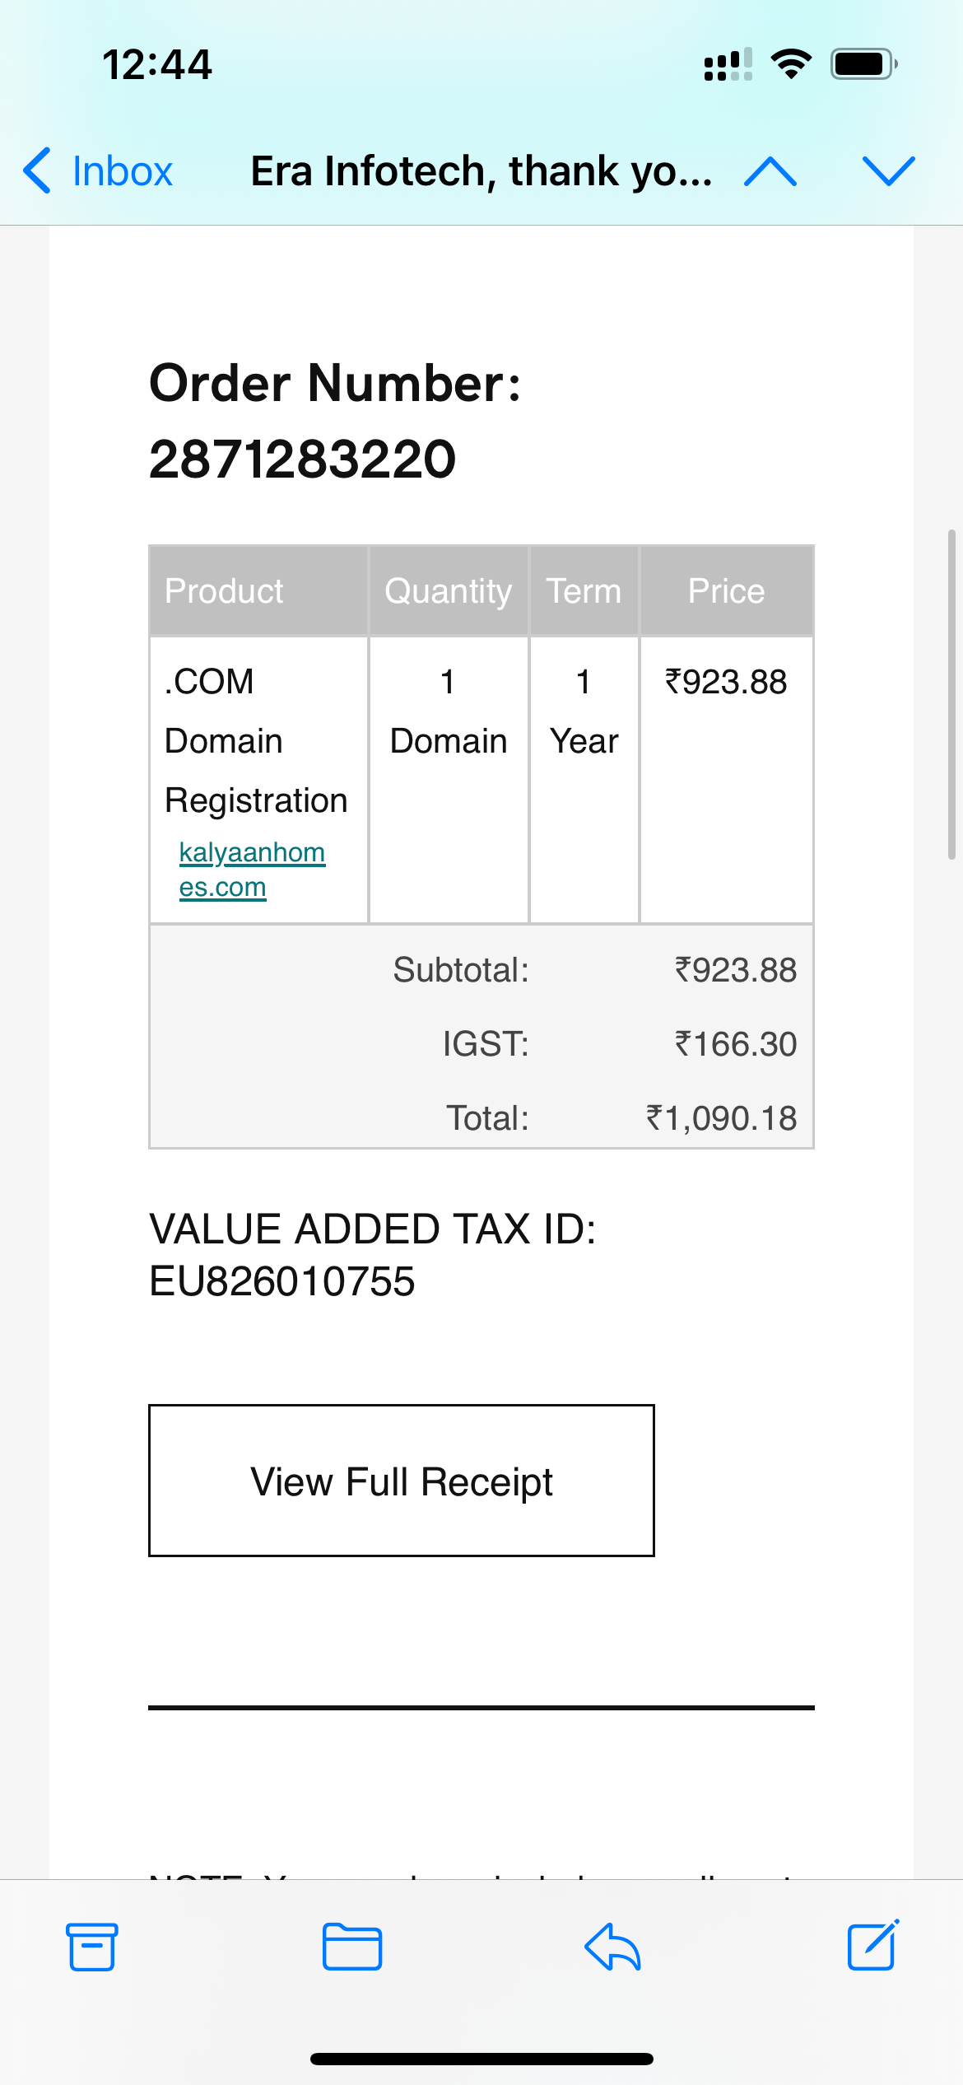Viewport: 963px width, 2085px height.
Task: Tap the email subject title in header
Action: pos(481,171)
